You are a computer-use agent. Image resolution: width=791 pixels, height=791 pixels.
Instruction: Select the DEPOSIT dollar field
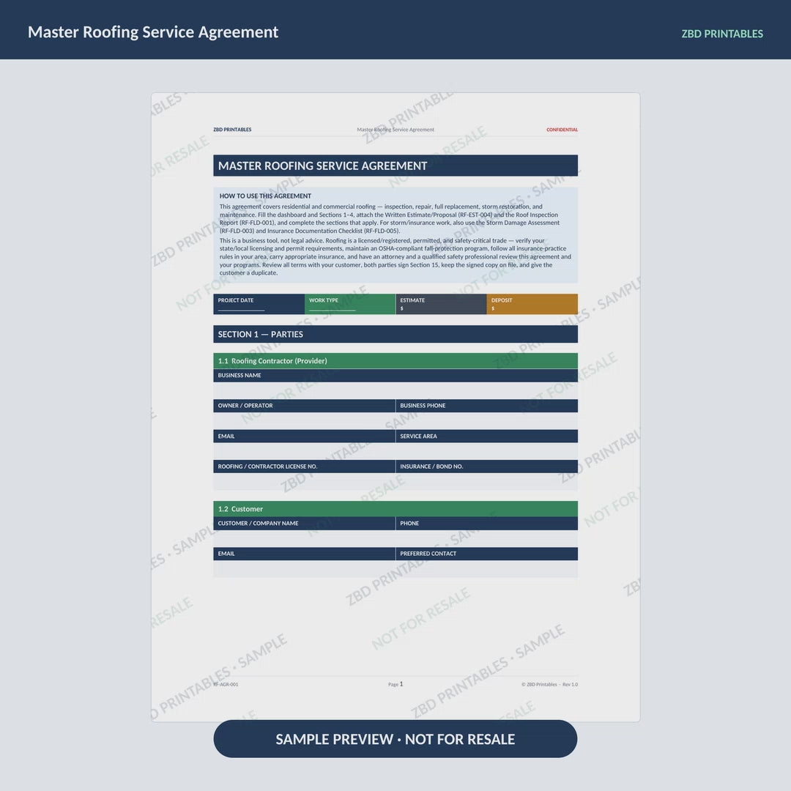click(x=532, y=304)
